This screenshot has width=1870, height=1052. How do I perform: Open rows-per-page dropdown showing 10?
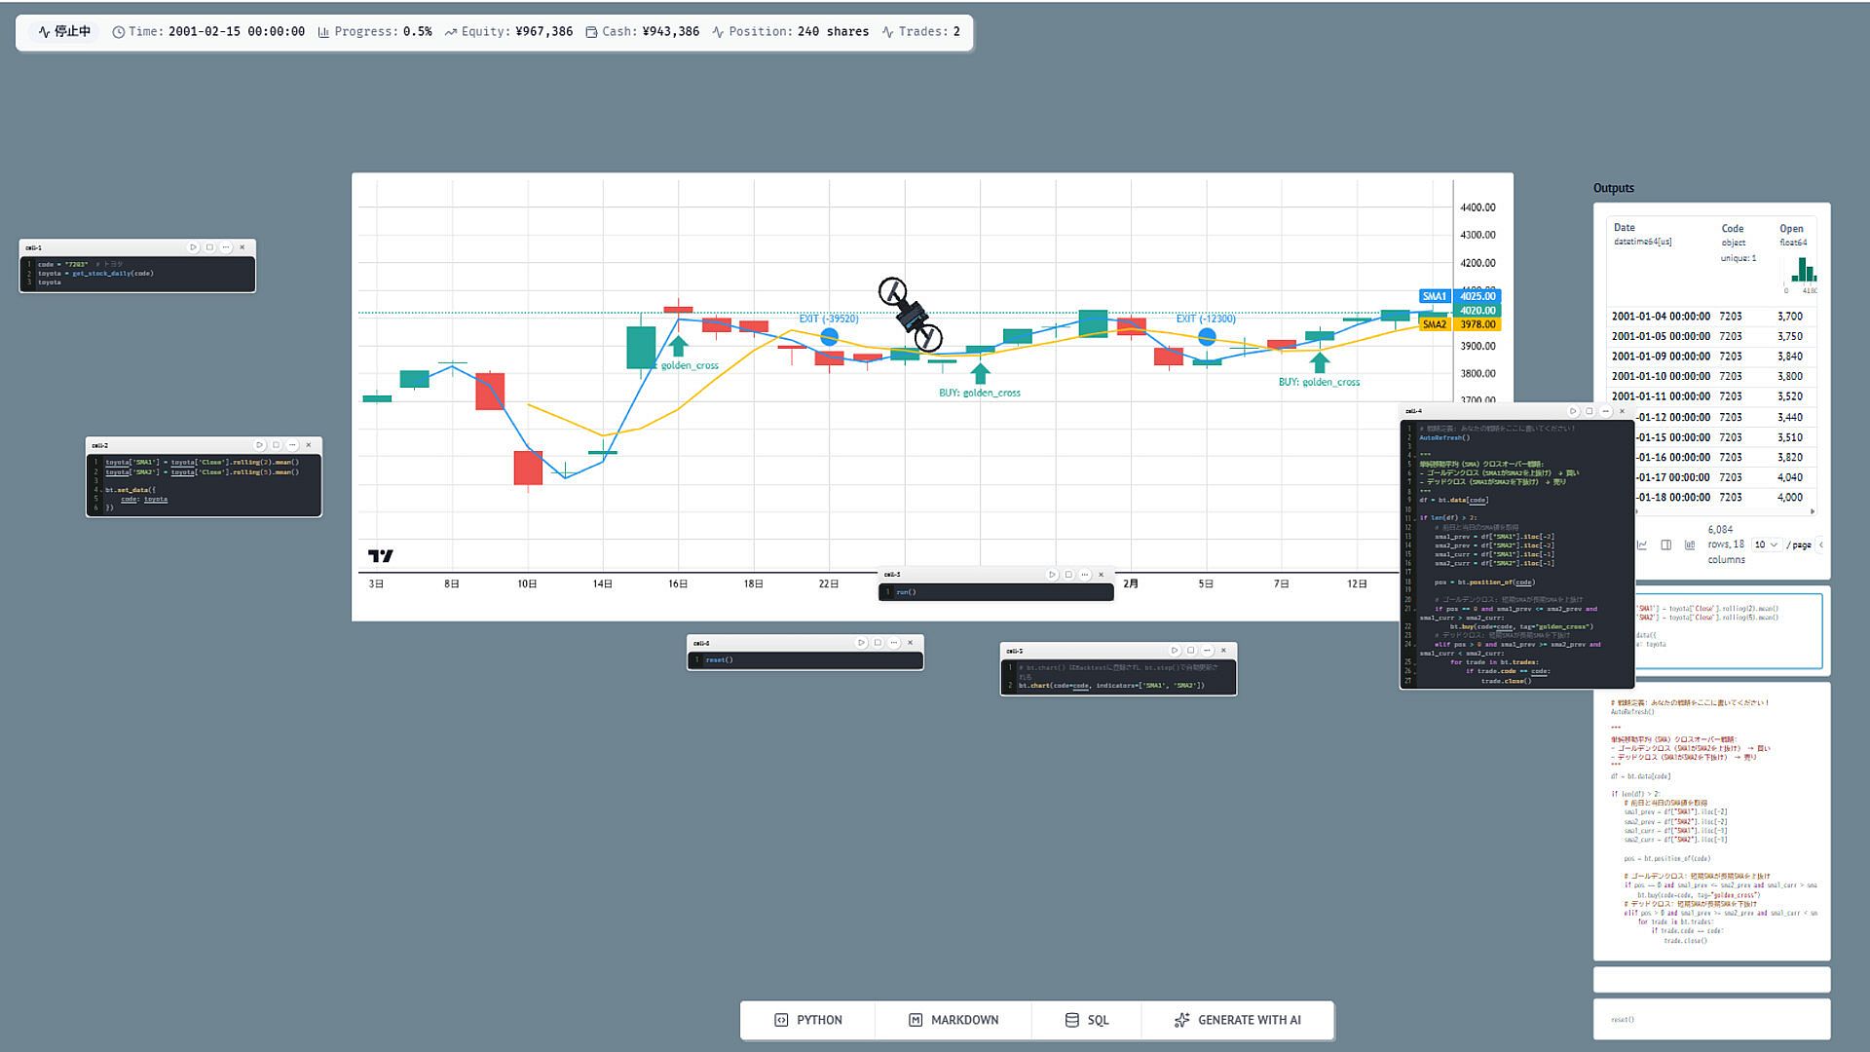click(x=1766, y=545)
